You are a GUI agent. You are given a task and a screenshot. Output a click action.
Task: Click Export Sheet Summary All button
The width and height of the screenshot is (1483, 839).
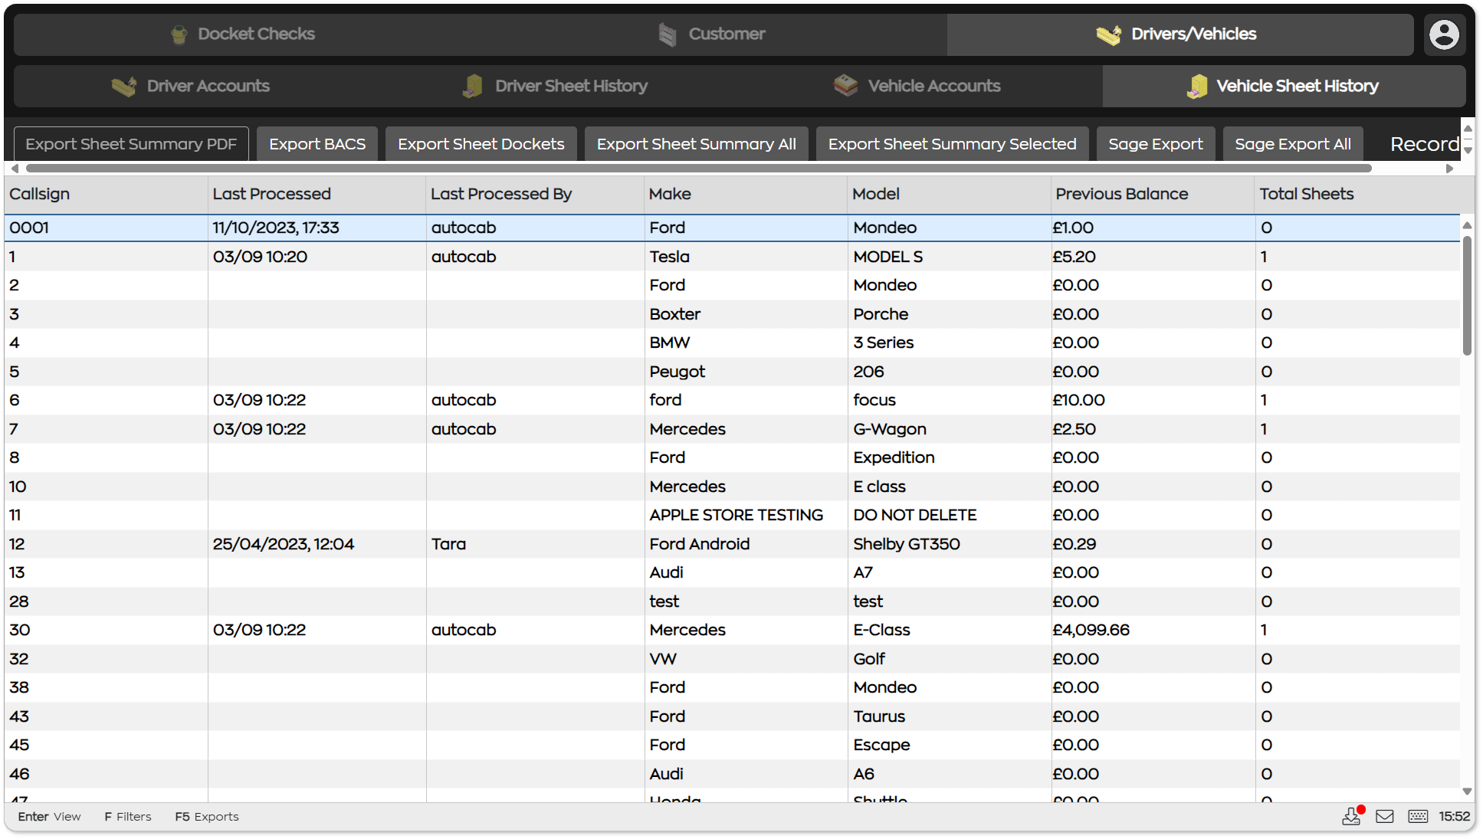point(697,144)
